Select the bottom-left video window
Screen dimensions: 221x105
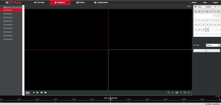tap(66, 70)
